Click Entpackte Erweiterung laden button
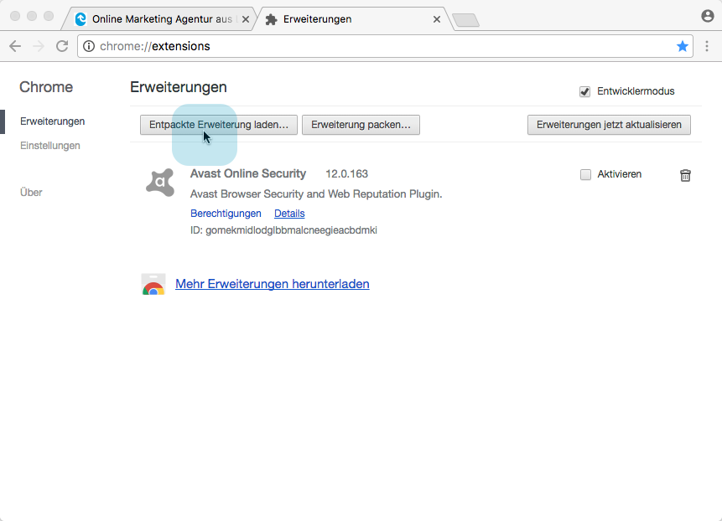 218,125
